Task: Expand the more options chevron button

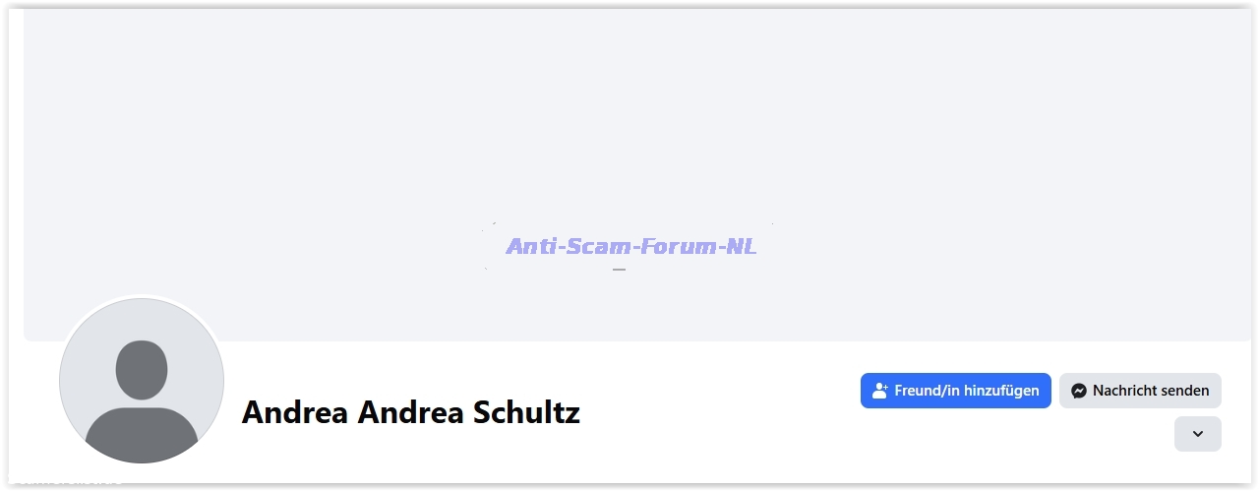Action: tap(1197, 434)
